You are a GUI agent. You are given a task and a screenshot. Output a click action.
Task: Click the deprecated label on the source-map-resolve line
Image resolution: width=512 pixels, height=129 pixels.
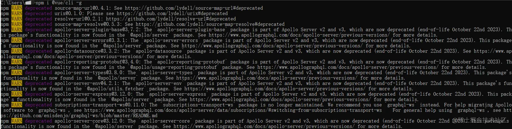[x=38, y=24]
